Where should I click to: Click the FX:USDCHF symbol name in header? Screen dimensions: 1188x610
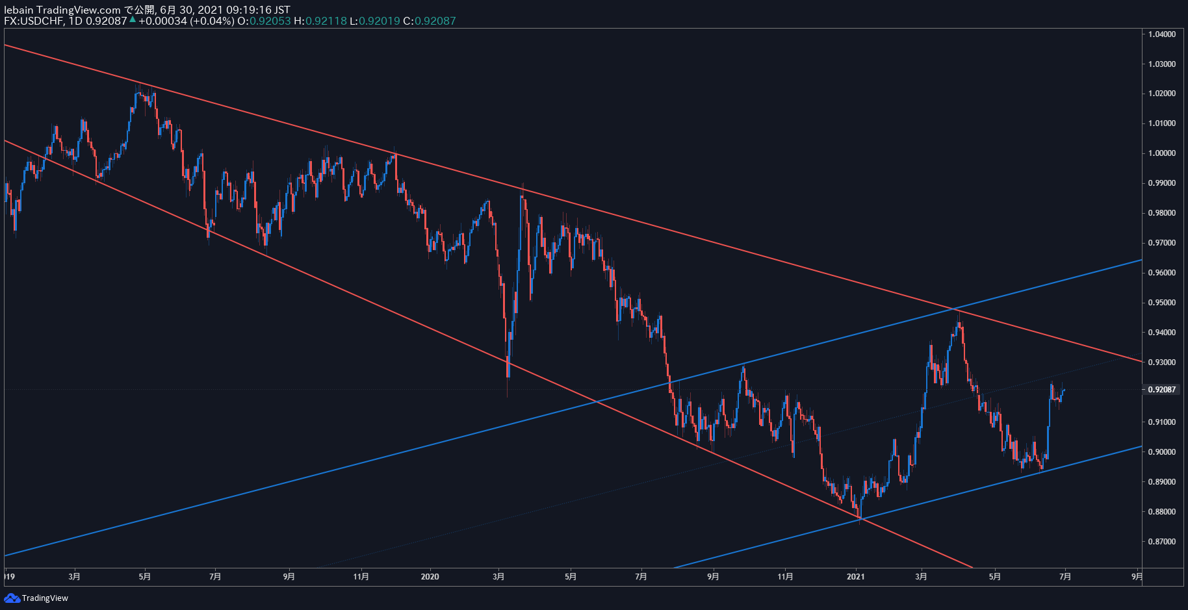pos(34,21)
